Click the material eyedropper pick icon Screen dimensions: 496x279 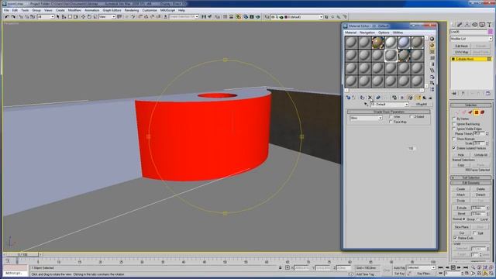click(366, 104)
